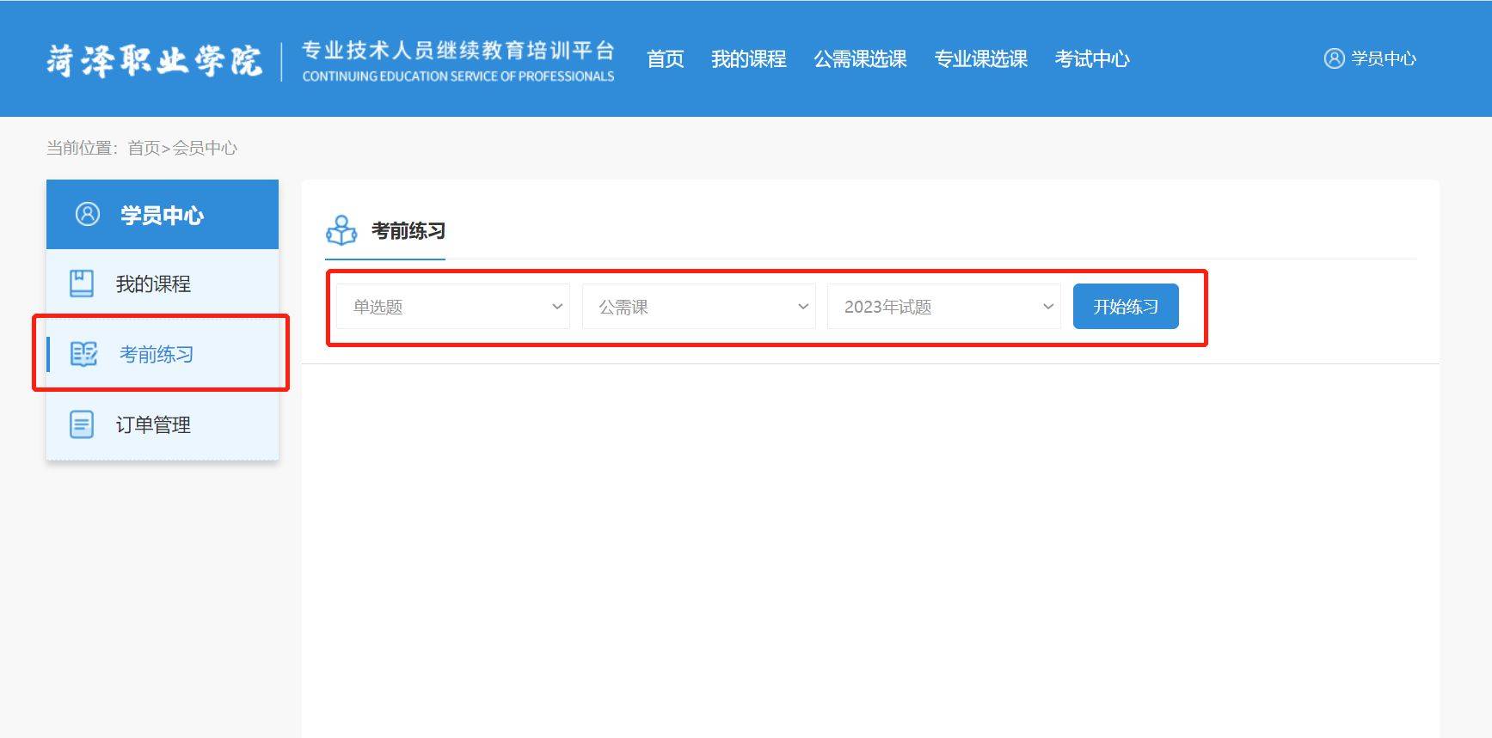Open the 公需课 course type dropdown
The width and height of the screenshot is (1492, 738).
[699, 307]
